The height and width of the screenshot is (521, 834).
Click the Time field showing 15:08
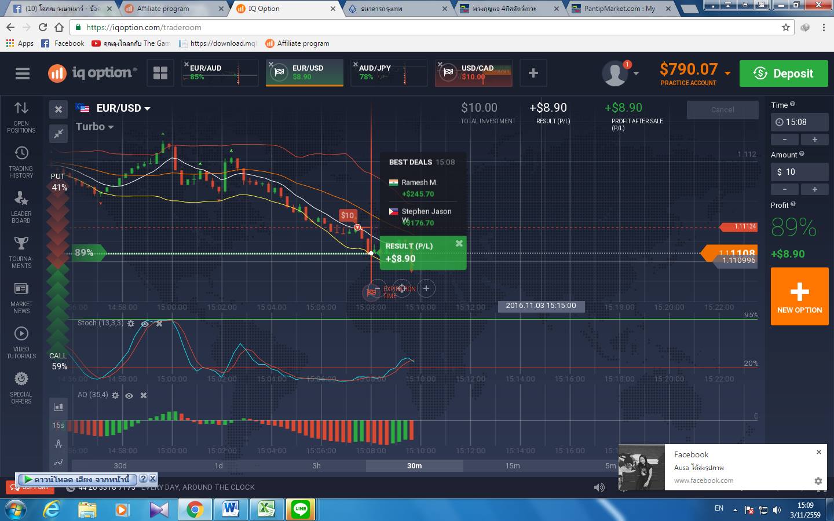(x=799, y=122)
